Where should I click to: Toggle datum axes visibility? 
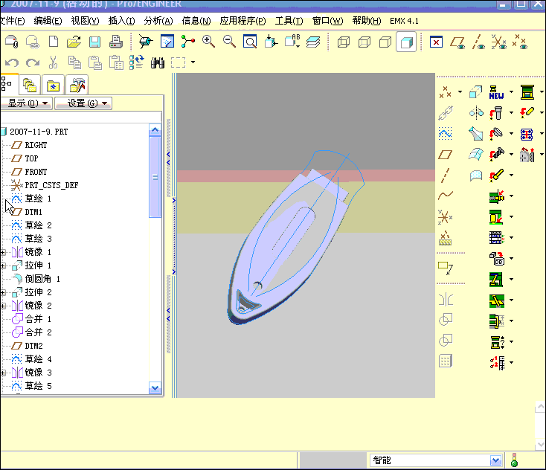click(x=478, y=42)
